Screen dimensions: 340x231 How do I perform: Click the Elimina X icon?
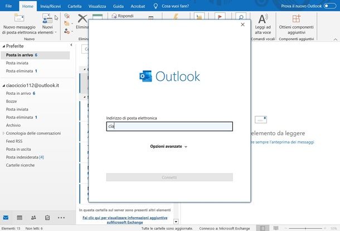(82, 18)
